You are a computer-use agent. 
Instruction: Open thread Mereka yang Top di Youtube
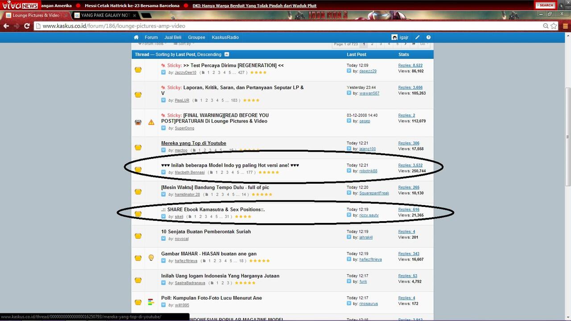point(194,143)
